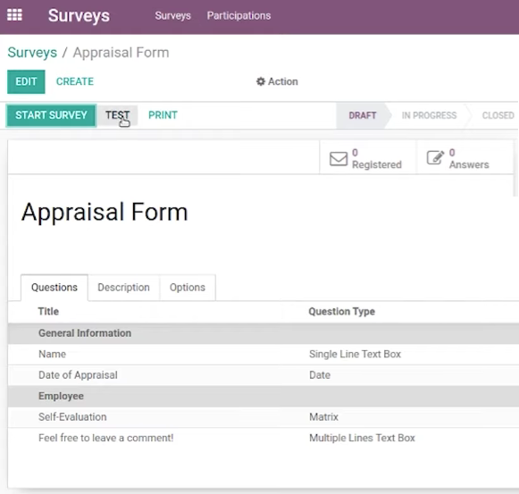Open the Date of Appraisal question row
Screen dimensions: 519x494
(x=264, y=375)
